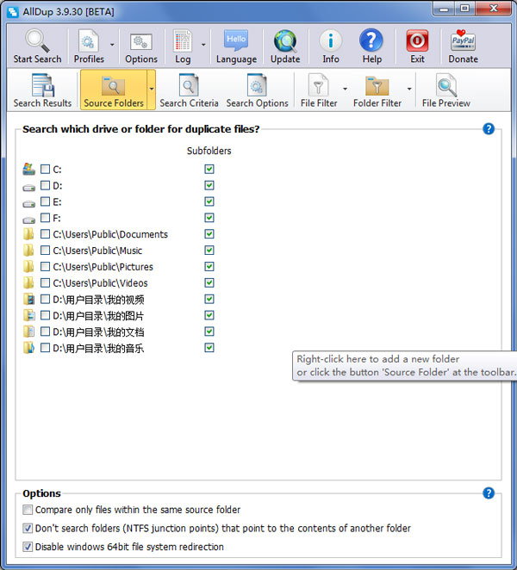Click the PayPal Donate icon
The height and width of the screenshot is (570, 517).
pyautogui.click(x=463, y=40)
